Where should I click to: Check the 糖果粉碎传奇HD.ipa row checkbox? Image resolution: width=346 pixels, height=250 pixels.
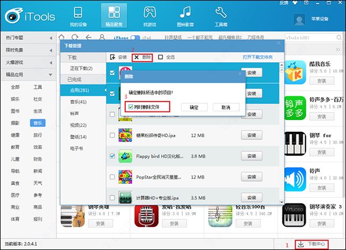[x=112, y=135]
